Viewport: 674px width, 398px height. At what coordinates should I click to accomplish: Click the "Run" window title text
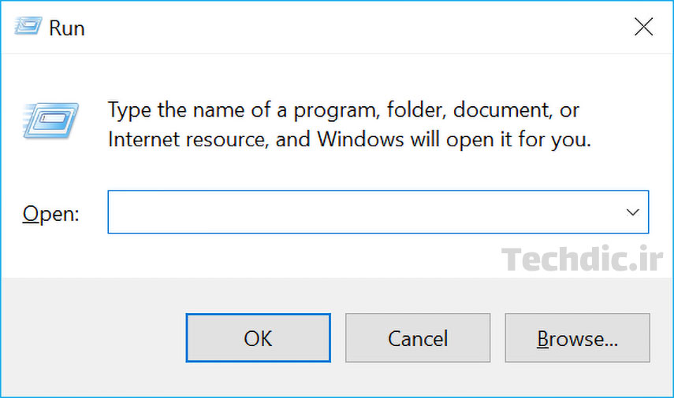[x=67, y=28]
